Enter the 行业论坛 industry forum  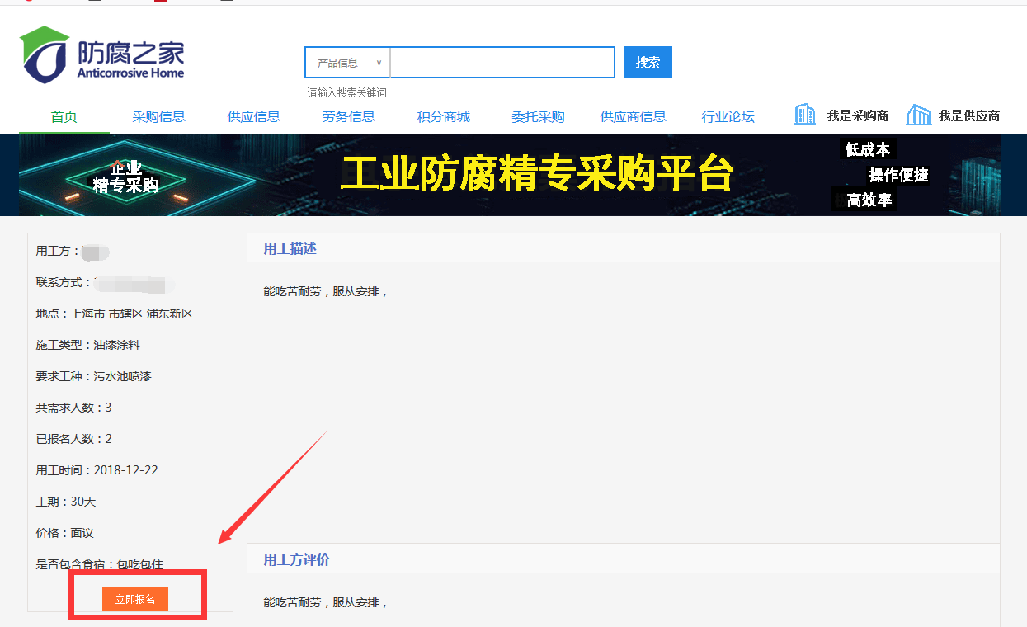pos(728,116)
